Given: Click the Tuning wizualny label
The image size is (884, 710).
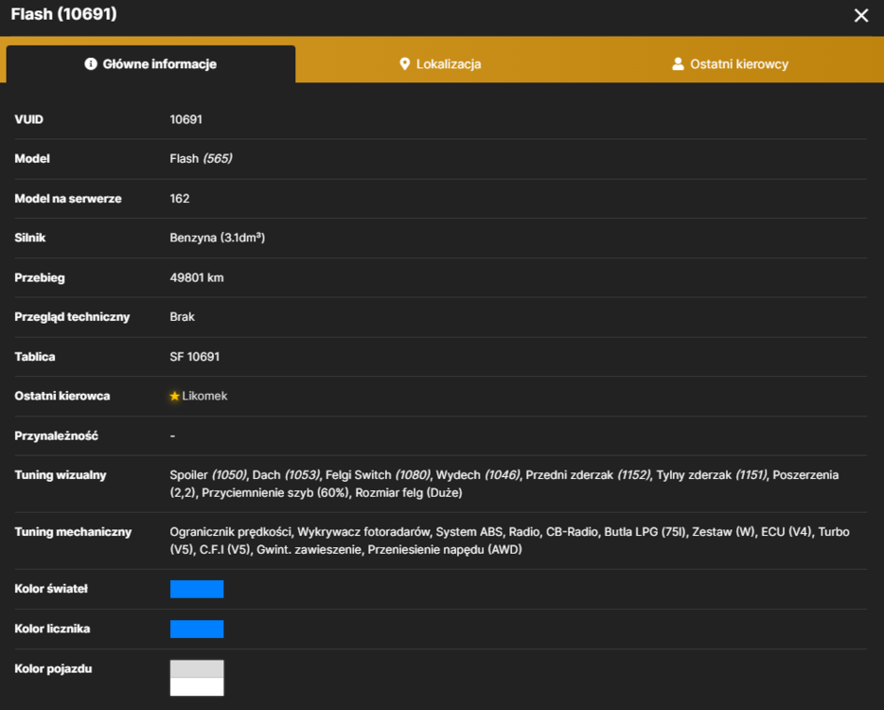Looking at the screenshot, I should [x=61, y=475].
